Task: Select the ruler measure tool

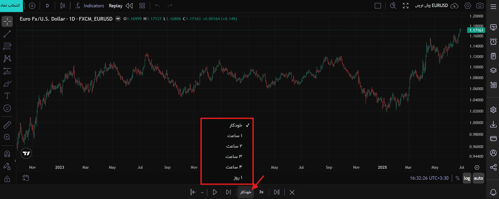Action: click(7, 125)
